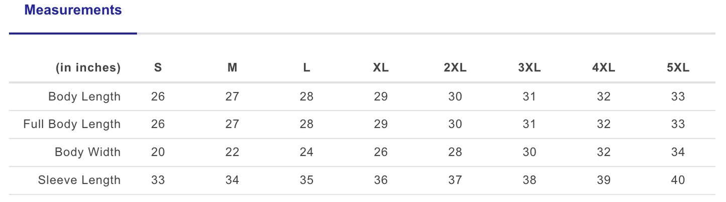726x202 pixels.
Task: Click the 3XL size column header
Action: tap(530, 68)
